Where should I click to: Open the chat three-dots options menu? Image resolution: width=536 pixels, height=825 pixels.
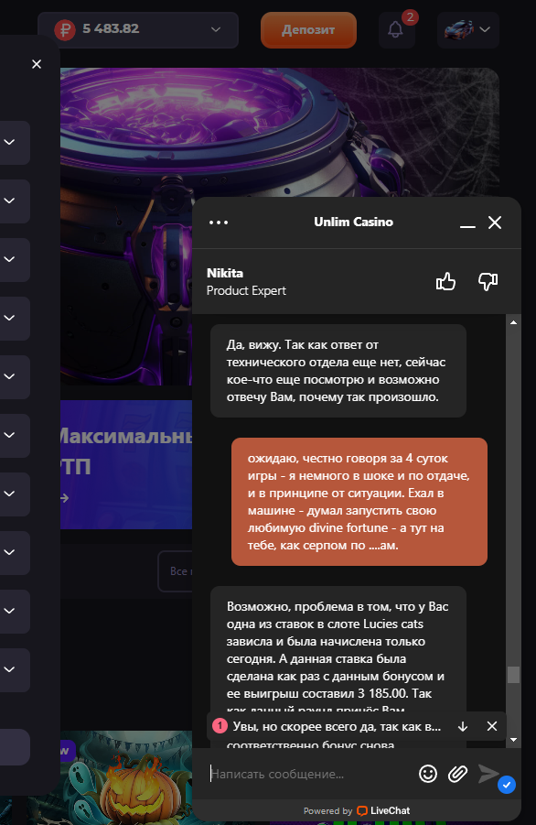click(x=219, y=222)
